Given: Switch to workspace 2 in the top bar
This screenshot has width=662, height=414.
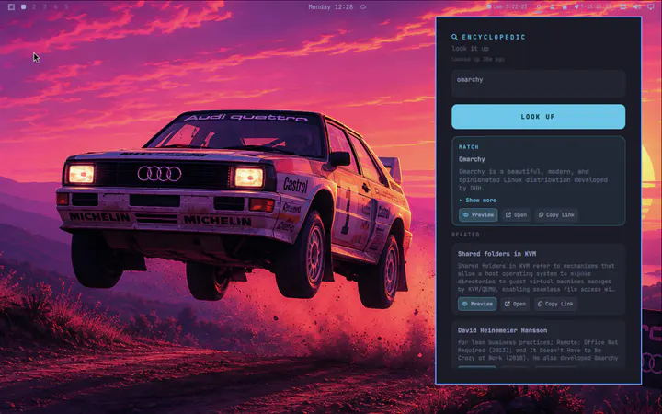Looking at the screenshot, I should click(34, 6).
